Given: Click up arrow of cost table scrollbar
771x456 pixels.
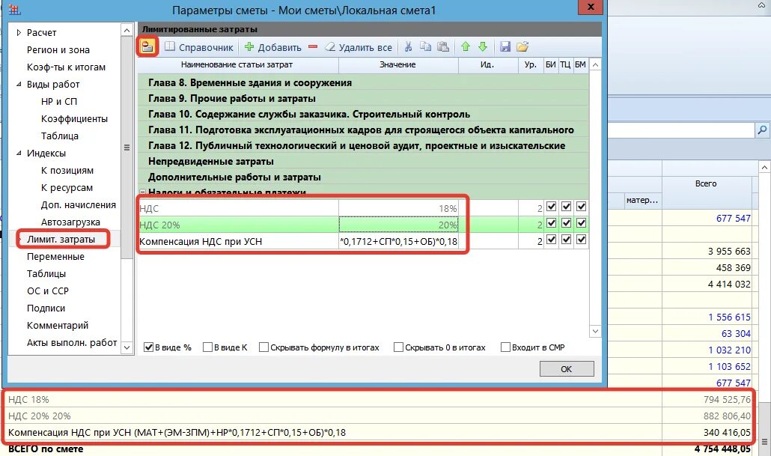Looking at the screenshot, I should point(595,65).
